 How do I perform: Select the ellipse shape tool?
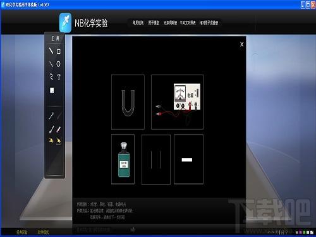point(59,64)
